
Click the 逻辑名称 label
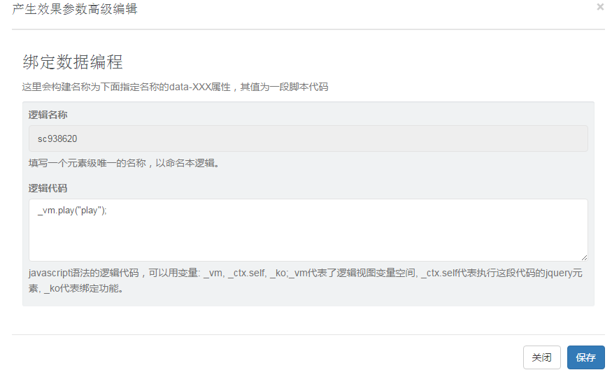coord(48,115)
